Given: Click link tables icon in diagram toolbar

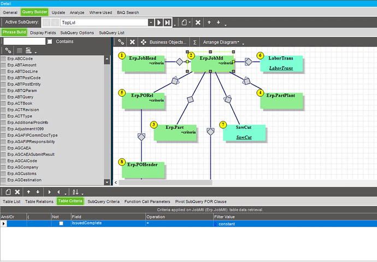Looking at the screenshot, I should [x=121, y=42].
